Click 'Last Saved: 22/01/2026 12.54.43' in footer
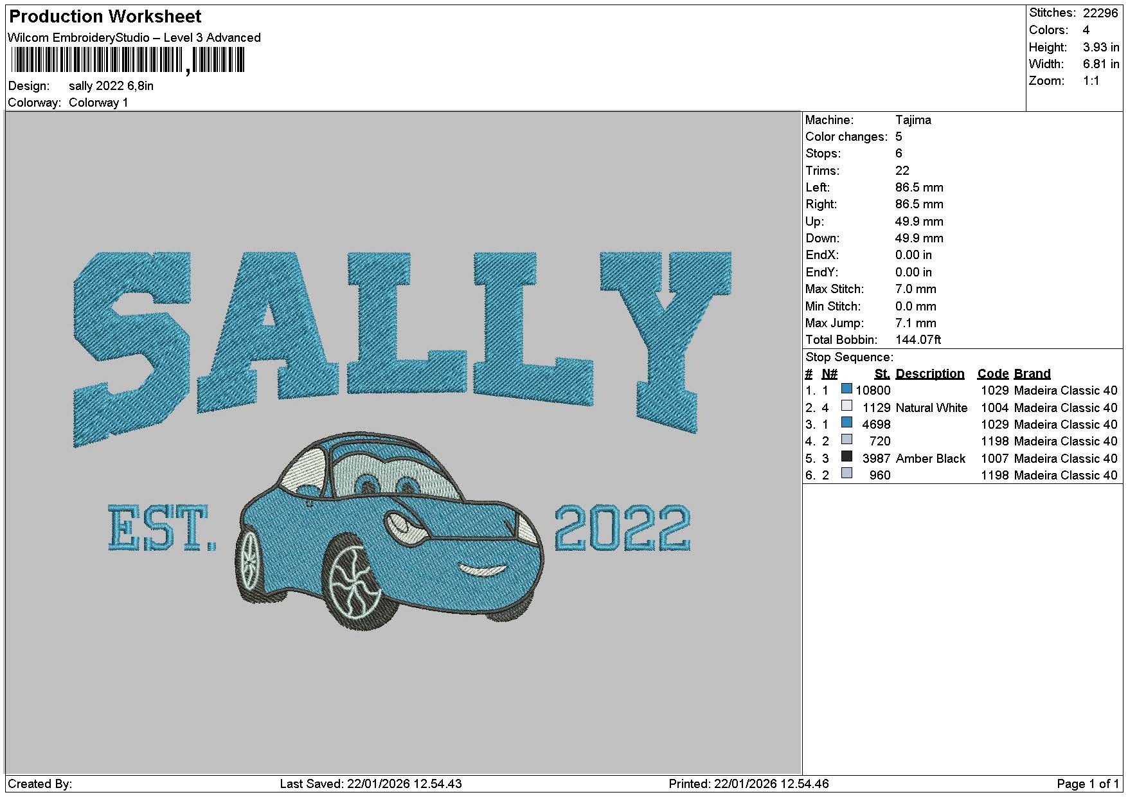Image resolution: width=1128 pixels, height=797 pixels. pos(371,784)
